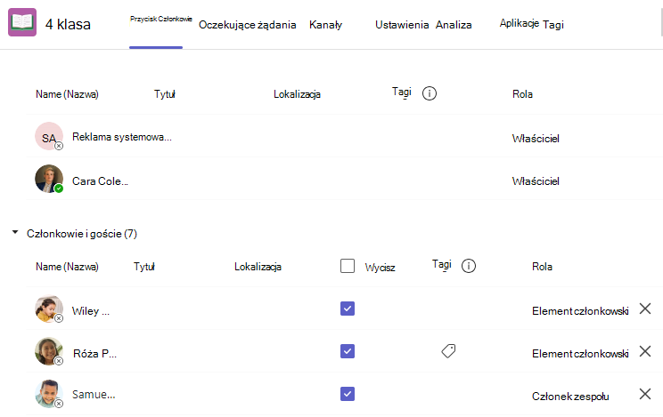Open the tag icon for Róża P
663x417 pixels.
(x=448, y=351)
